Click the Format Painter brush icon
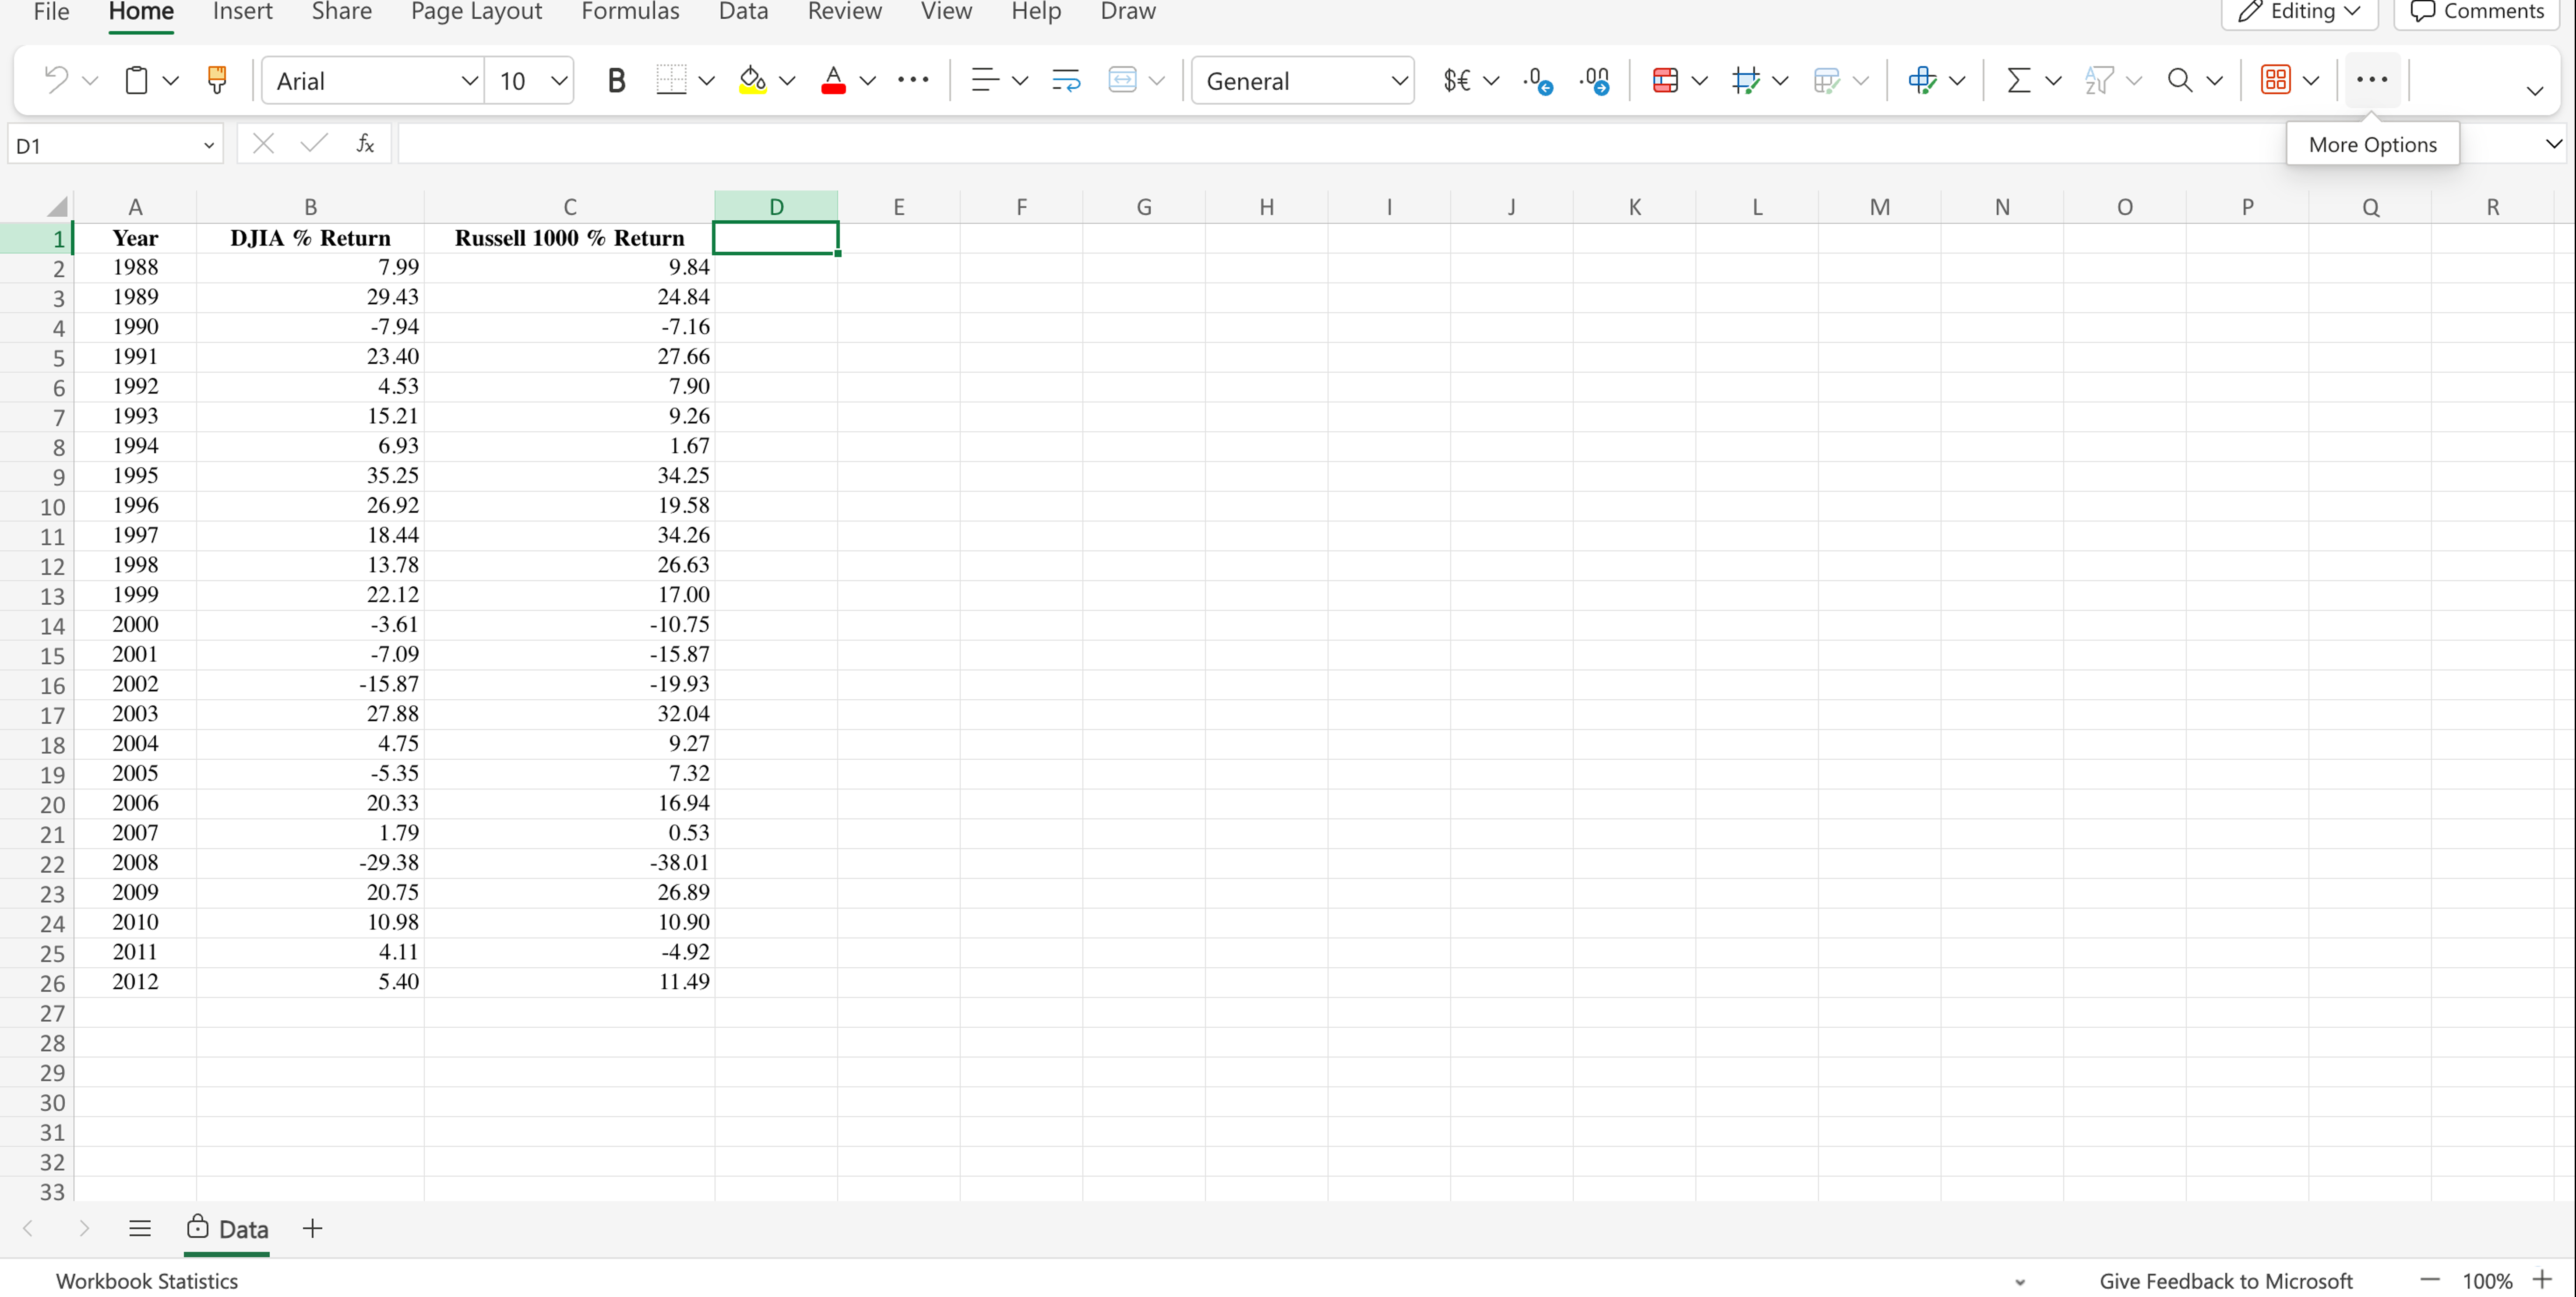This screenshot has height=1297, width=2576. pyautogui.click(x=216, y=80)
